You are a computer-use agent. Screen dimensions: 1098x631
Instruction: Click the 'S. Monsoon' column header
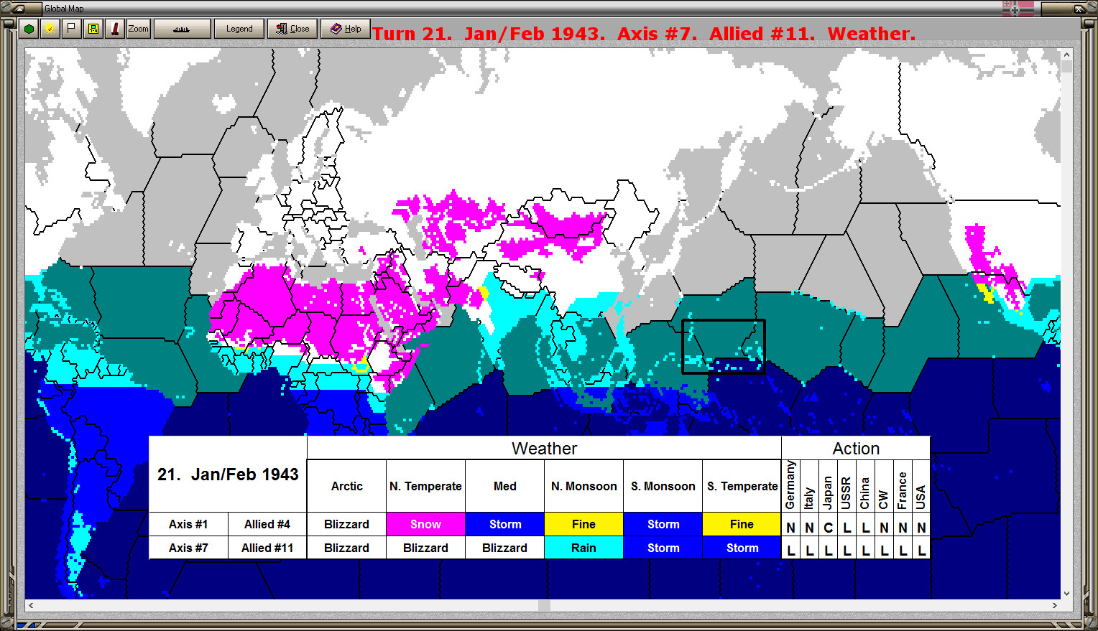[663, 486]
